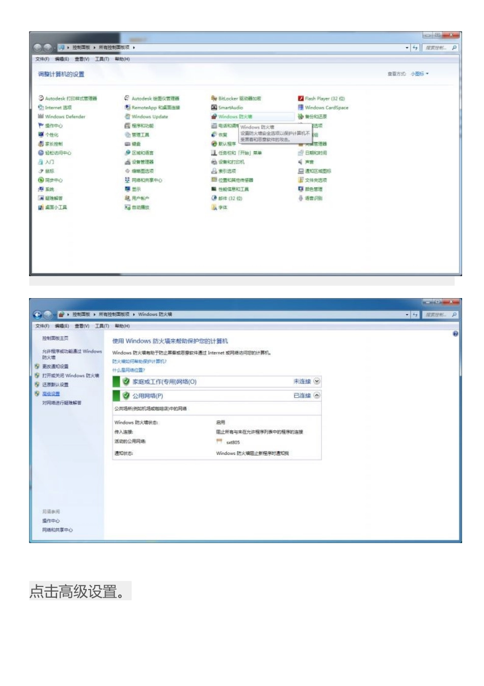Click 打开或关闭 Windows 防火墙 link
Image resolution: width=484 pixels, height=686 pixels.
[x=70, y=376]
